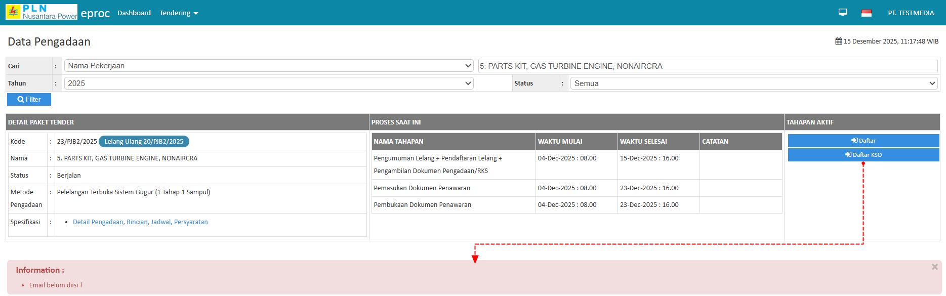The image size is (946, 296).
Task: Click the Daftar KSO button
Action: pos(863,155)
